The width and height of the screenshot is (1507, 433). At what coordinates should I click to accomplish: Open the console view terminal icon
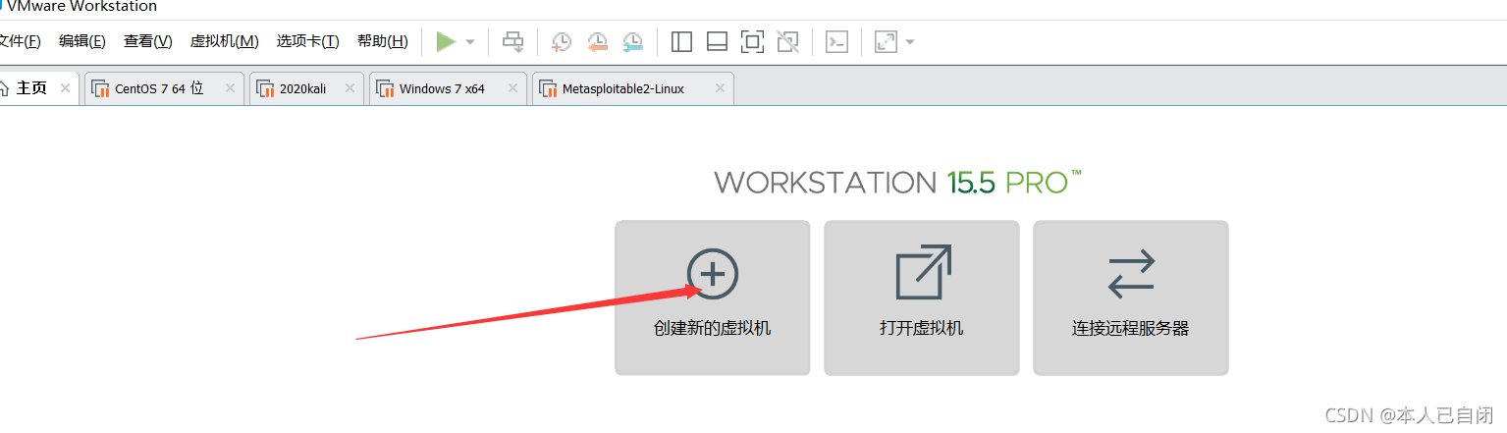836,41
